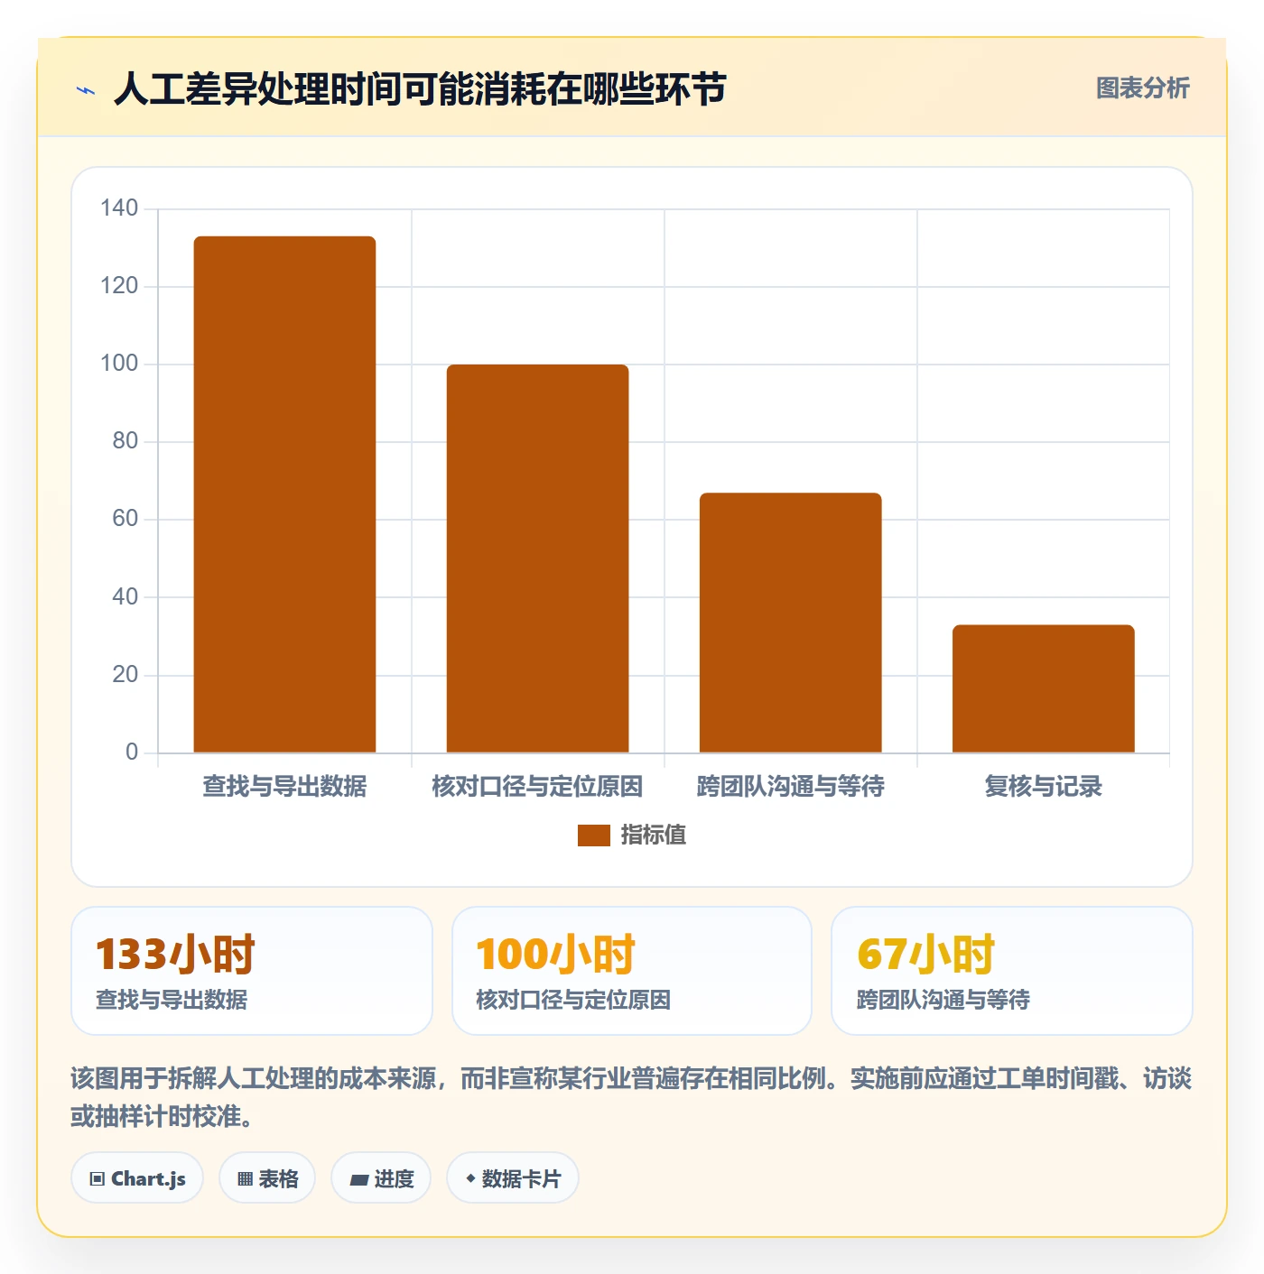Click the 数据卡片 tag chip
Viewport: 1264px width, 1274px height.
513,1178
